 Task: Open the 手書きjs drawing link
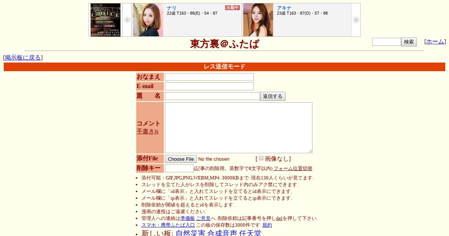pos(147,131)
